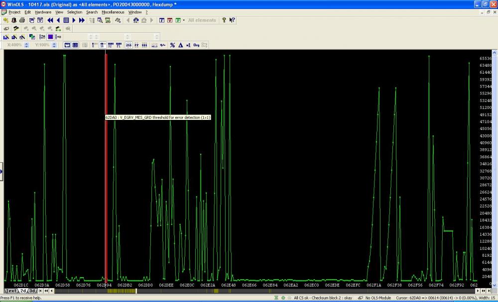This screenshot has height=302, width=498.
Task: Open the All elements dropdown arrow
Action: click(184, 20)
